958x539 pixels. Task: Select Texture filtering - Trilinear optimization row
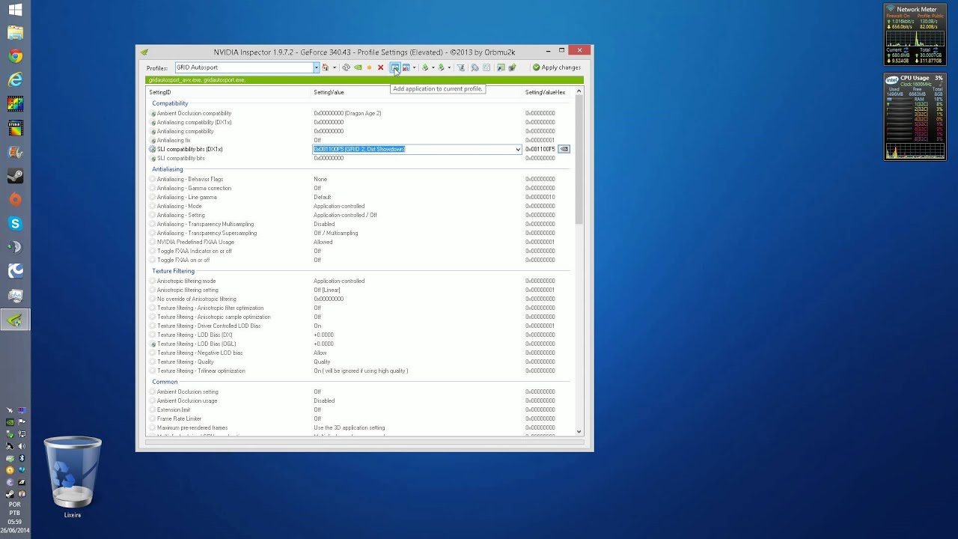360,371
